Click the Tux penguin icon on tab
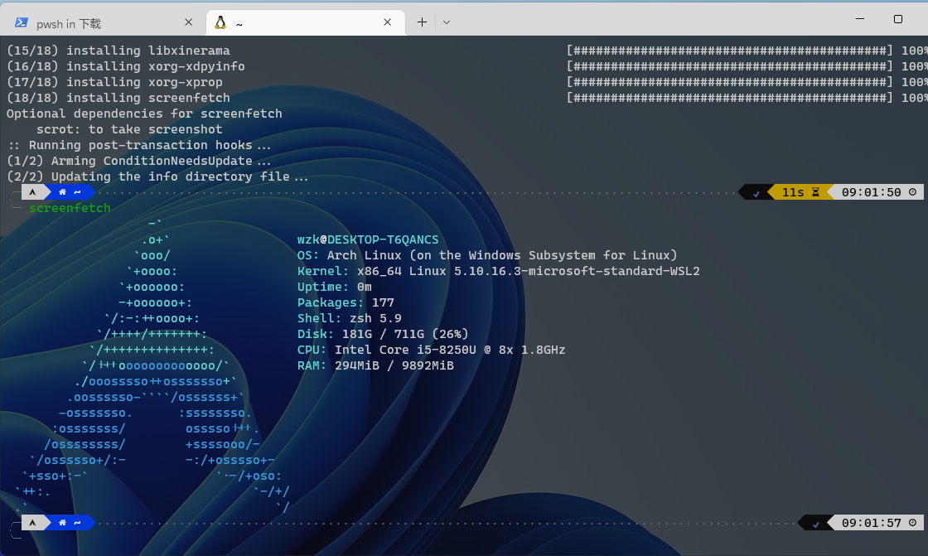Screen dimensions: 928x556 pos(220,22)
